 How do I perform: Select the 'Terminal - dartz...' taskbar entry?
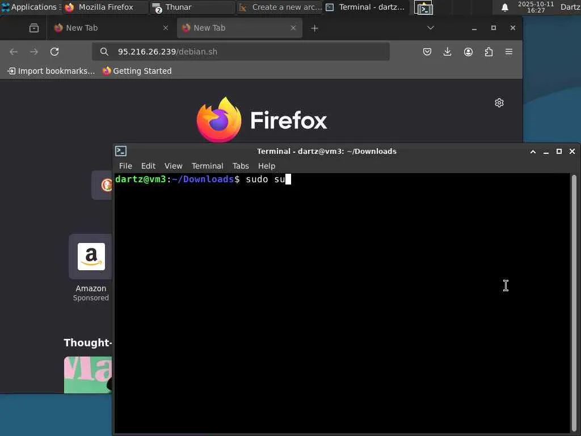coord(367,7)
